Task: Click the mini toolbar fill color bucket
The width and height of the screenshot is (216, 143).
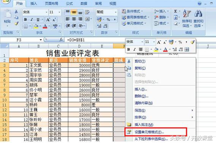Action: (156, 49)
